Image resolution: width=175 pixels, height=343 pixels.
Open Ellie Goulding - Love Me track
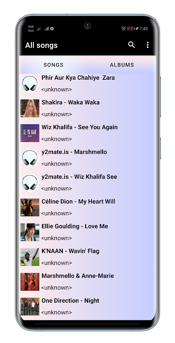click(x=88, y=232)
